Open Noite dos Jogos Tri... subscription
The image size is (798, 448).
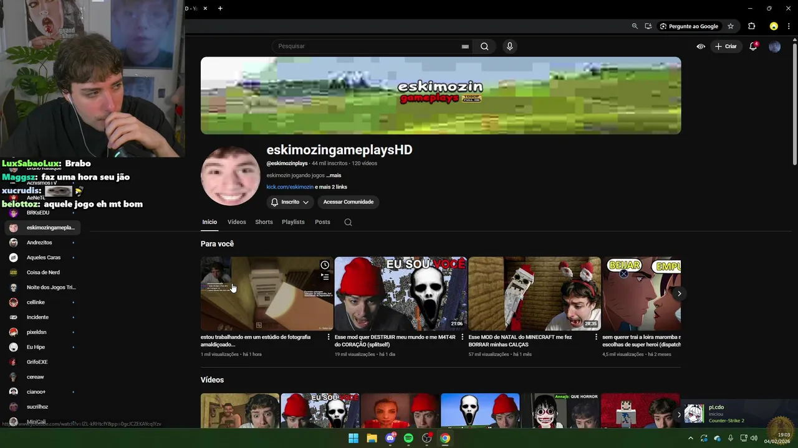tap(42, 287)
